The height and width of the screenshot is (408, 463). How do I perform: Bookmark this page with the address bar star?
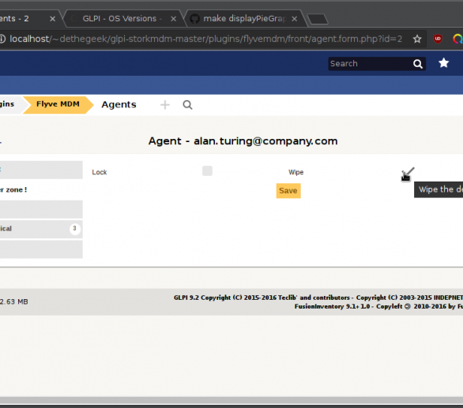[x=417, y=39]
